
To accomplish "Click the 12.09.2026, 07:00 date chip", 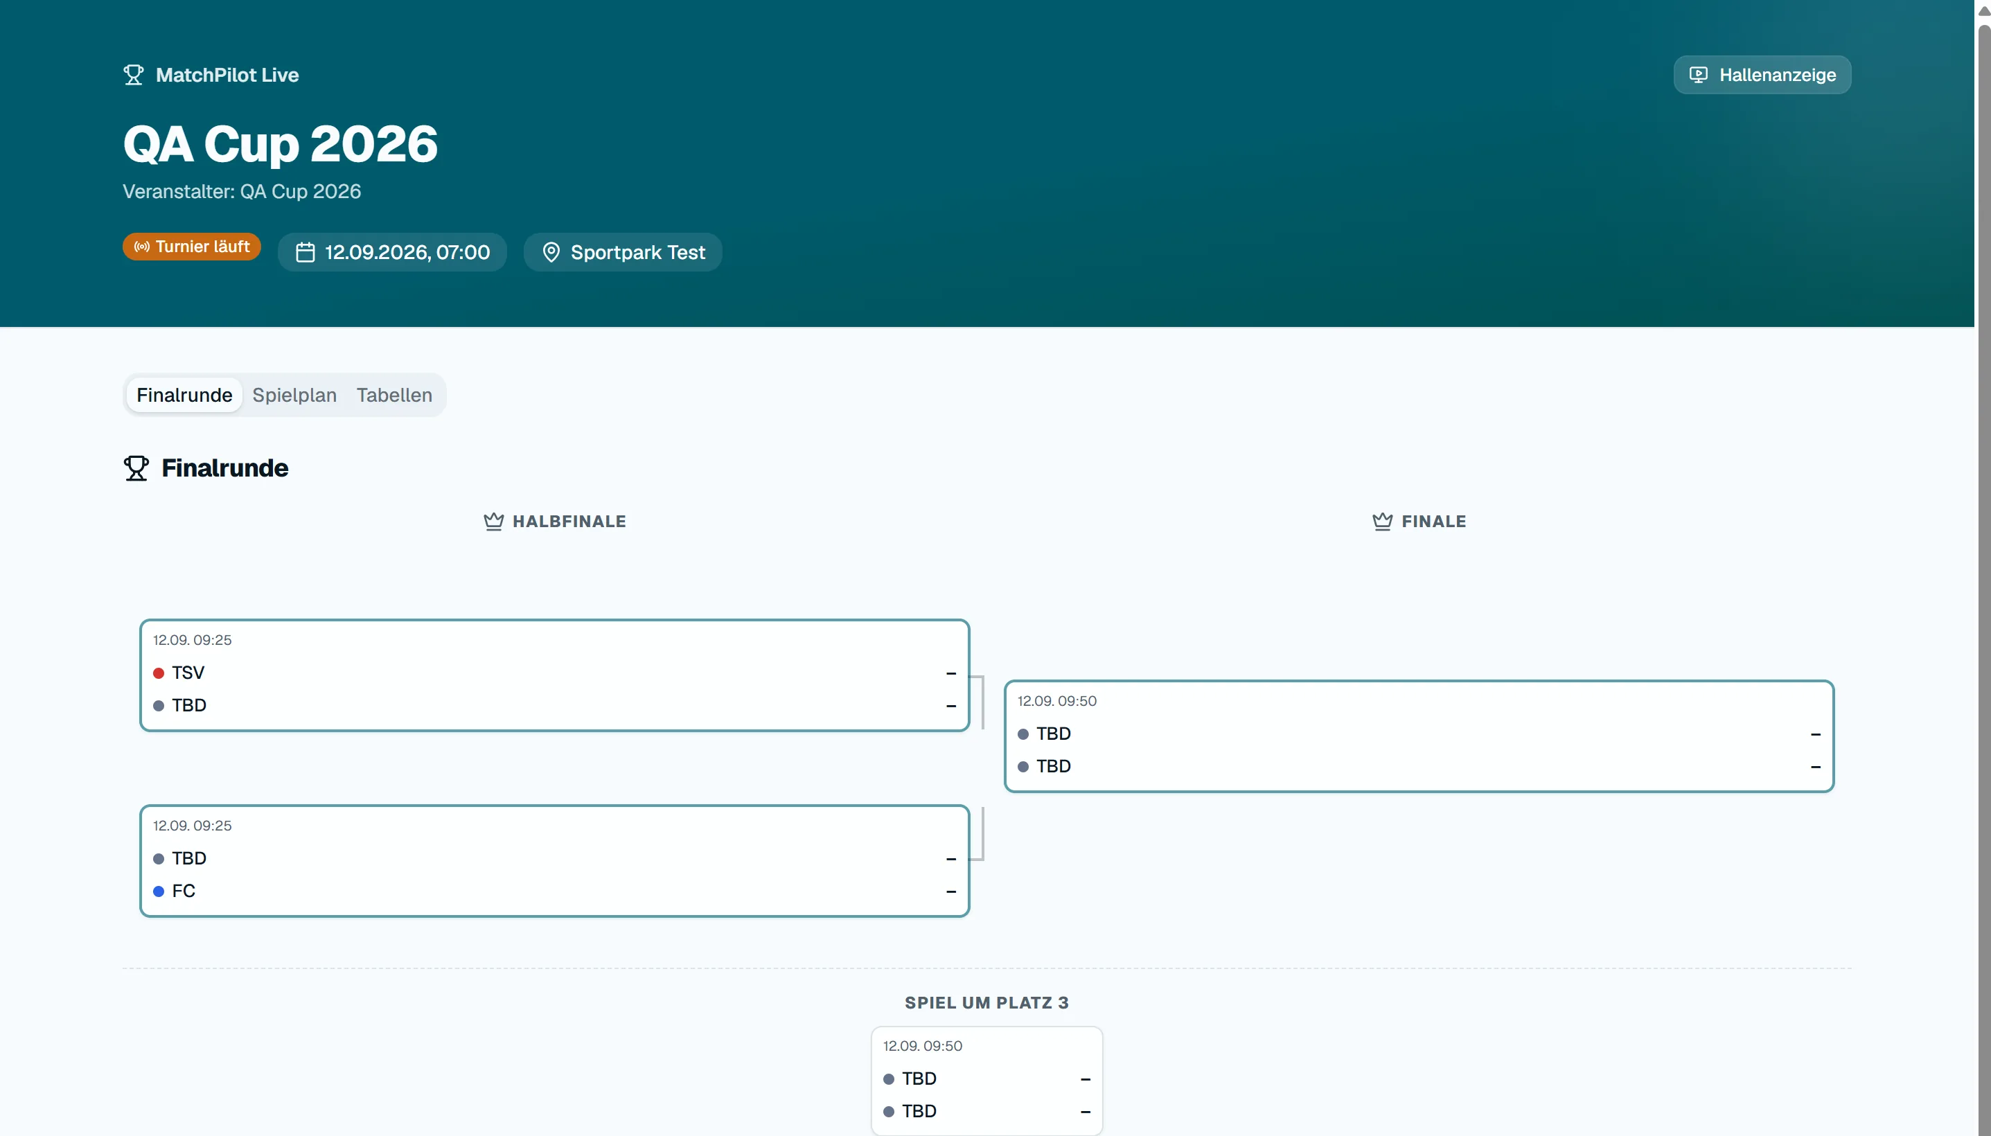I will [391, 252].
